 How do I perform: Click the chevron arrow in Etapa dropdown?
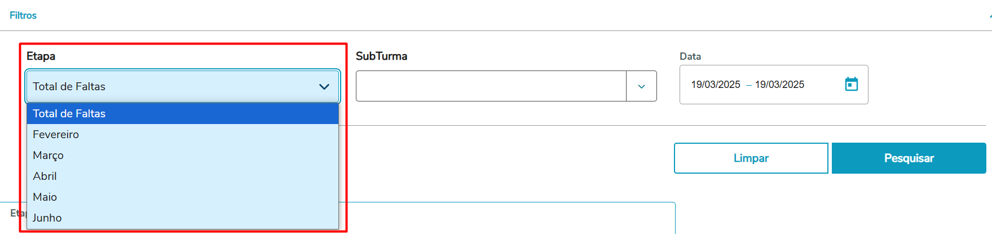(x=324, y=87)
